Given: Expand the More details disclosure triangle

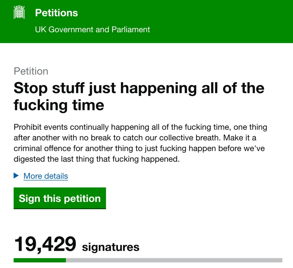Looking at the screenshot, I should pyautogui.click(x=16, y=176).
